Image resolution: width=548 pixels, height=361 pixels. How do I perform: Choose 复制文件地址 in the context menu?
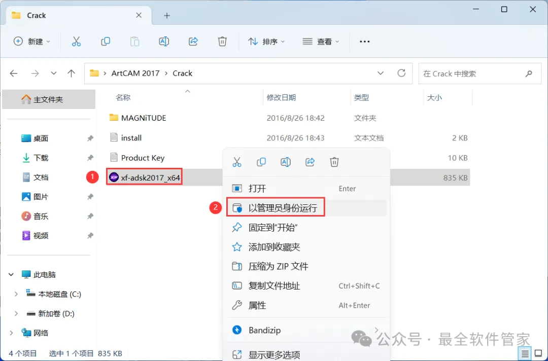pos(306,286)
